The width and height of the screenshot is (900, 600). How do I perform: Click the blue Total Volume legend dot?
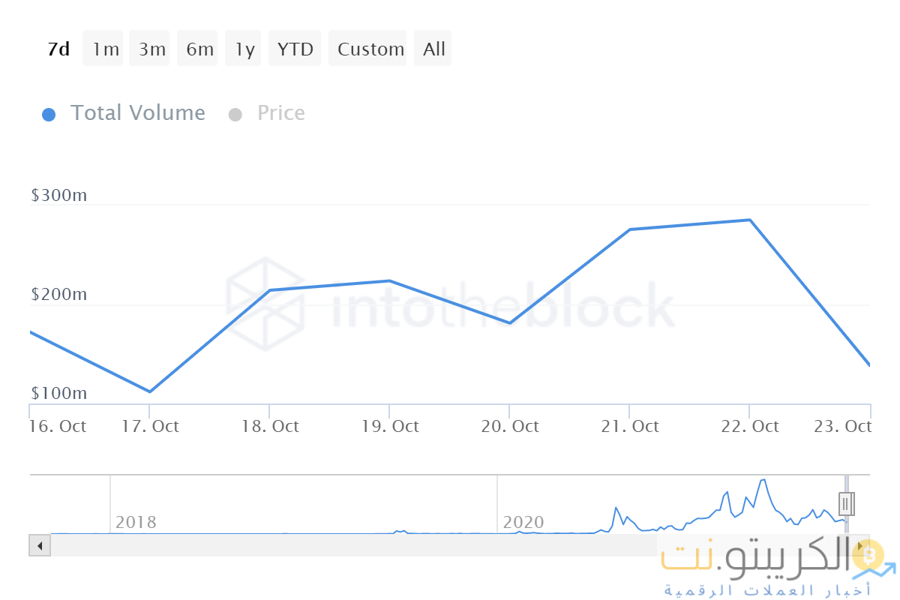49,115
